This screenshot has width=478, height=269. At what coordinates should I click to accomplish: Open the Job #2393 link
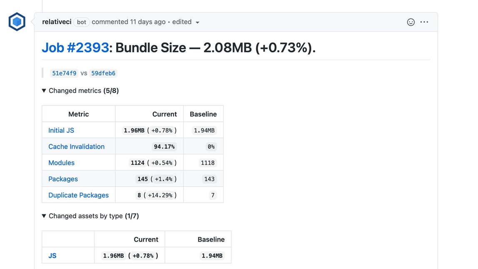(75, 48)
